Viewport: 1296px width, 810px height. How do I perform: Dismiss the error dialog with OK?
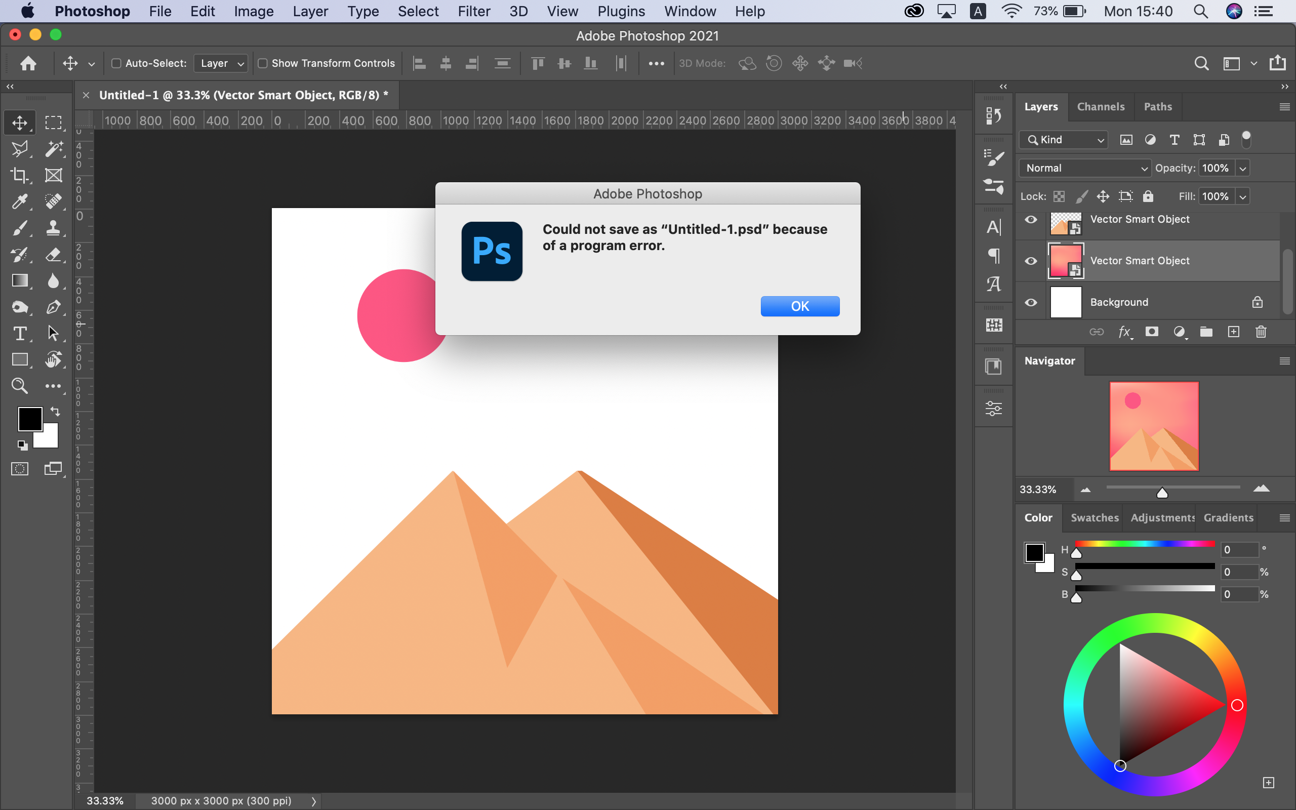tap(799, 306)
